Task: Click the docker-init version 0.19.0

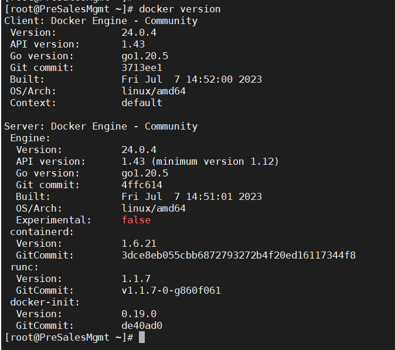Action: pos(139,314)
